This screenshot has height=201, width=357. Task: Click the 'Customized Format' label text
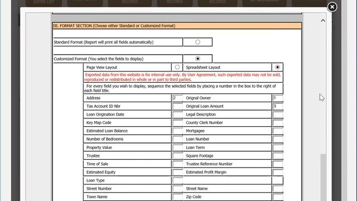coord(99,59)
